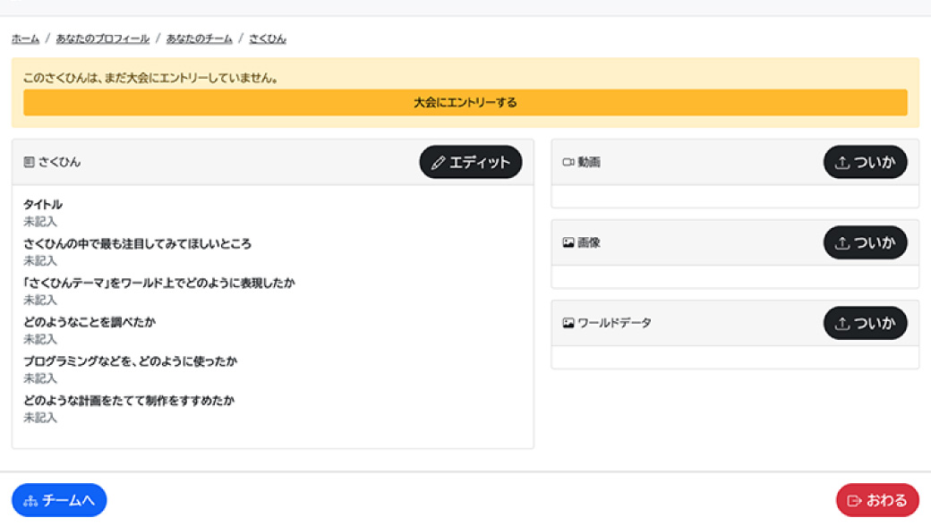
Task: Click the blue チームへ button
Action: coord(59,500)
